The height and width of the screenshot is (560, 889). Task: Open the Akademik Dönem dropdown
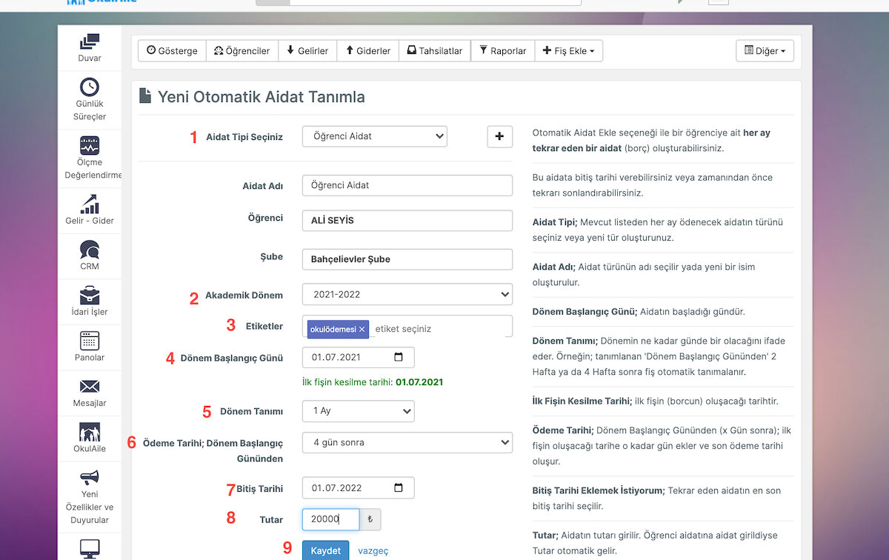coord(407,294)
